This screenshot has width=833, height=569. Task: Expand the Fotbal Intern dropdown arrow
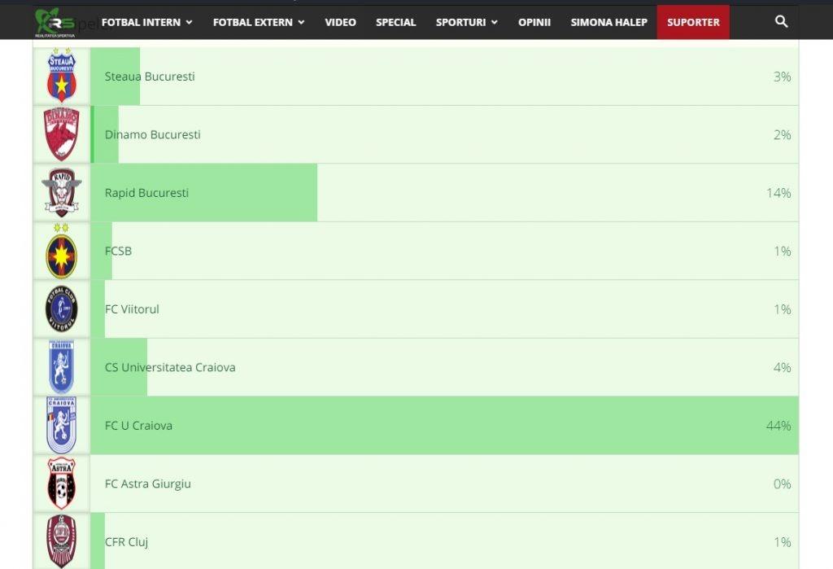[x=189, y=22]
